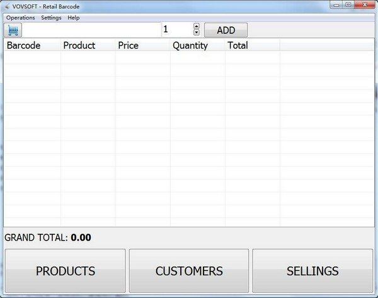The image size is (378, 298).
Task: Click the Product column header
Action: [88, 45]
